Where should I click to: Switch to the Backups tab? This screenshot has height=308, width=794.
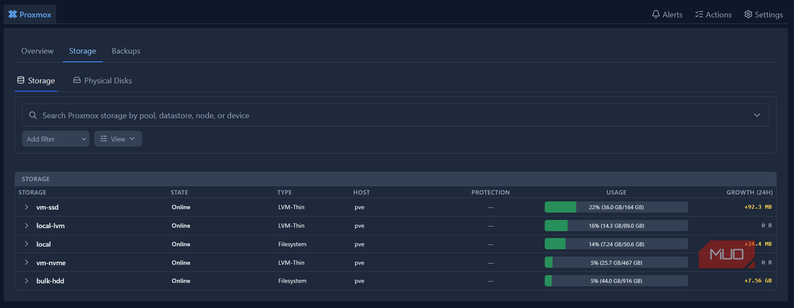pyautogui.click(x=126, y=51)
